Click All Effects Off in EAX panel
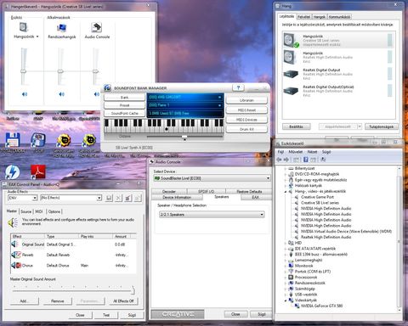 pos(123,301)
